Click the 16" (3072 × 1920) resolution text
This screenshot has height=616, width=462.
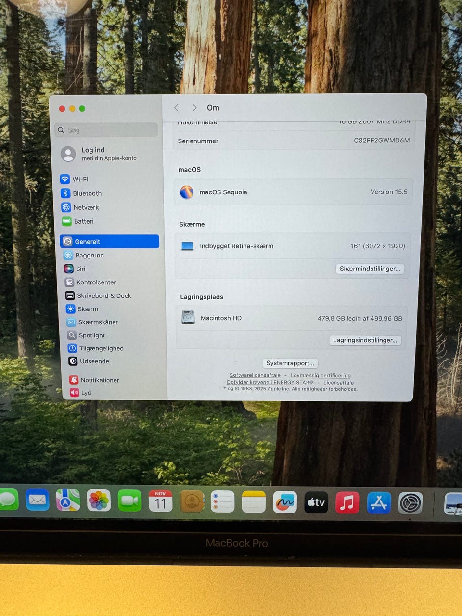(x=378, y=246)
